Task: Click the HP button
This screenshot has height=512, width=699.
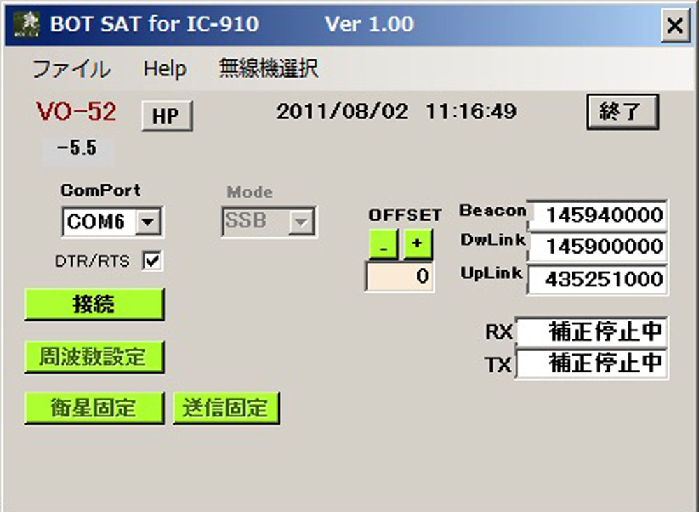Action: [167, 116]
